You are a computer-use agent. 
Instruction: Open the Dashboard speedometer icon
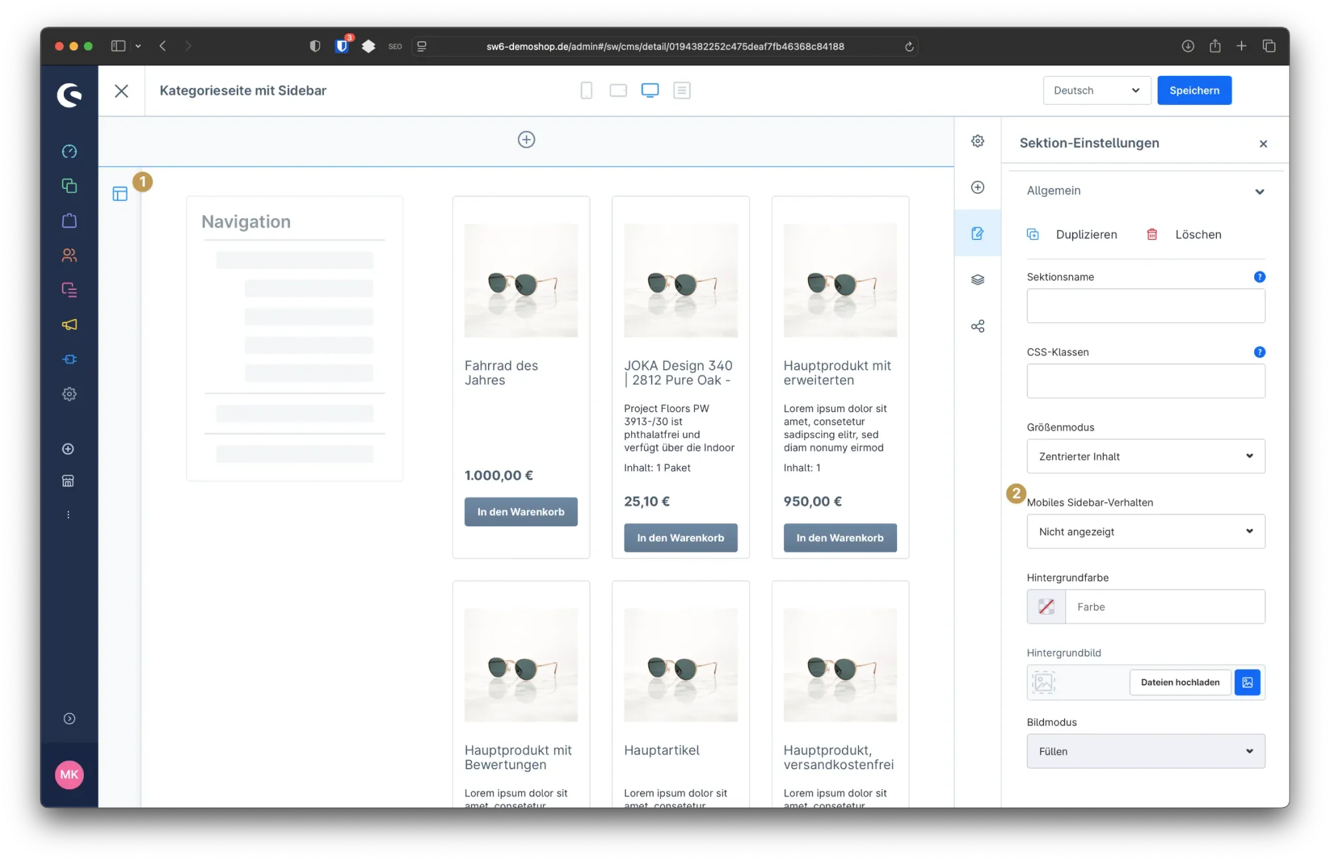pyautogui.click(x=69, y=152)
